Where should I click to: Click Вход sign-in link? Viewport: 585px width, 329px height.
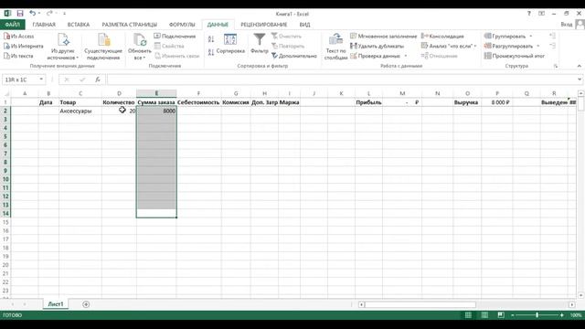click(567, 25)
